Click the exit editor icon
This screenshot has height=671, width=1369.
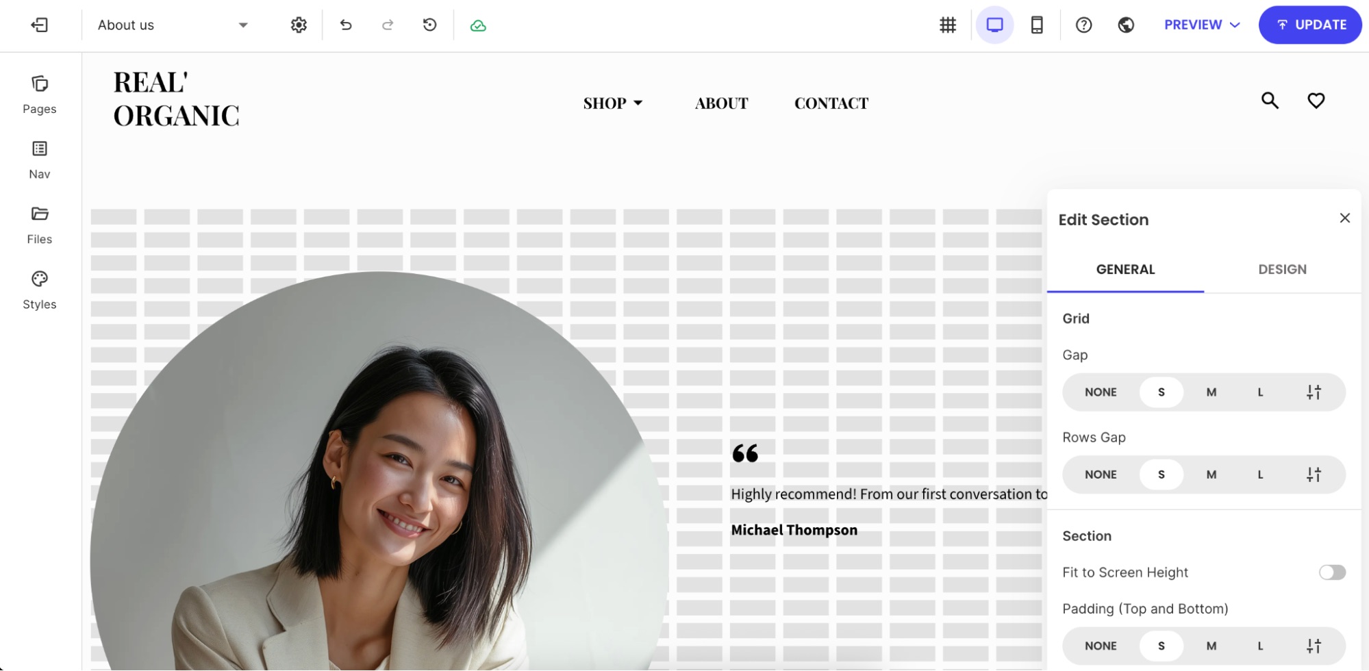tap(40, 25)
